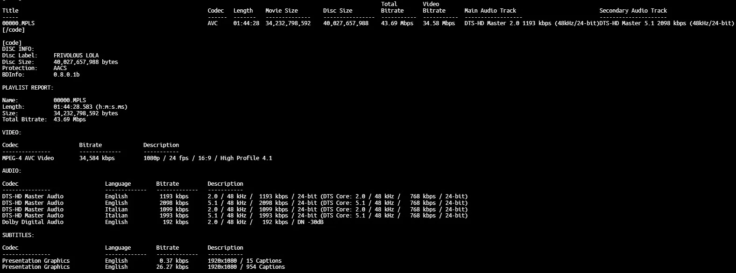Click the disc label FRIVOLOUS LOLA

76,56
